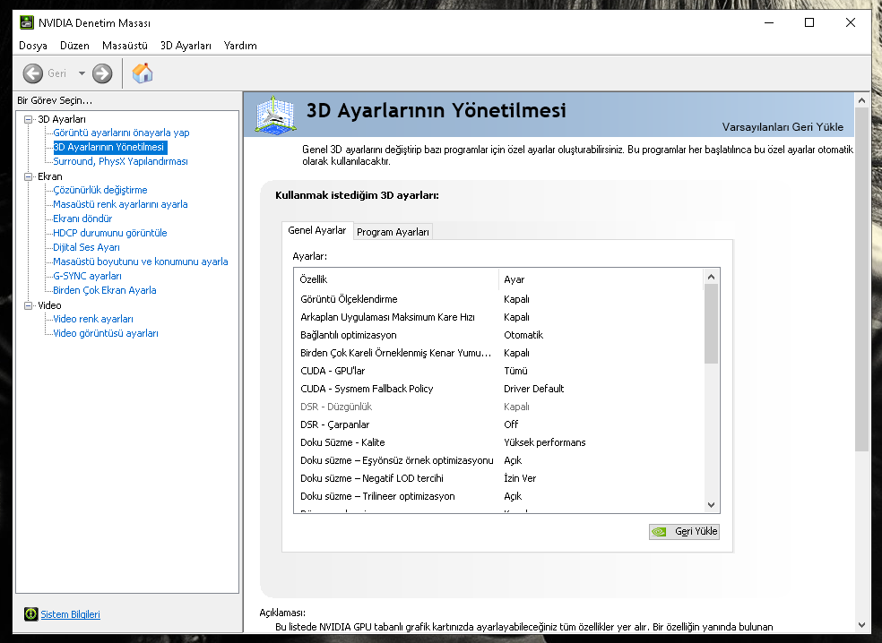The height and width of the screenshot is (643, 882).
Task: Click the Ayar column header
Action: click(601, 279)
